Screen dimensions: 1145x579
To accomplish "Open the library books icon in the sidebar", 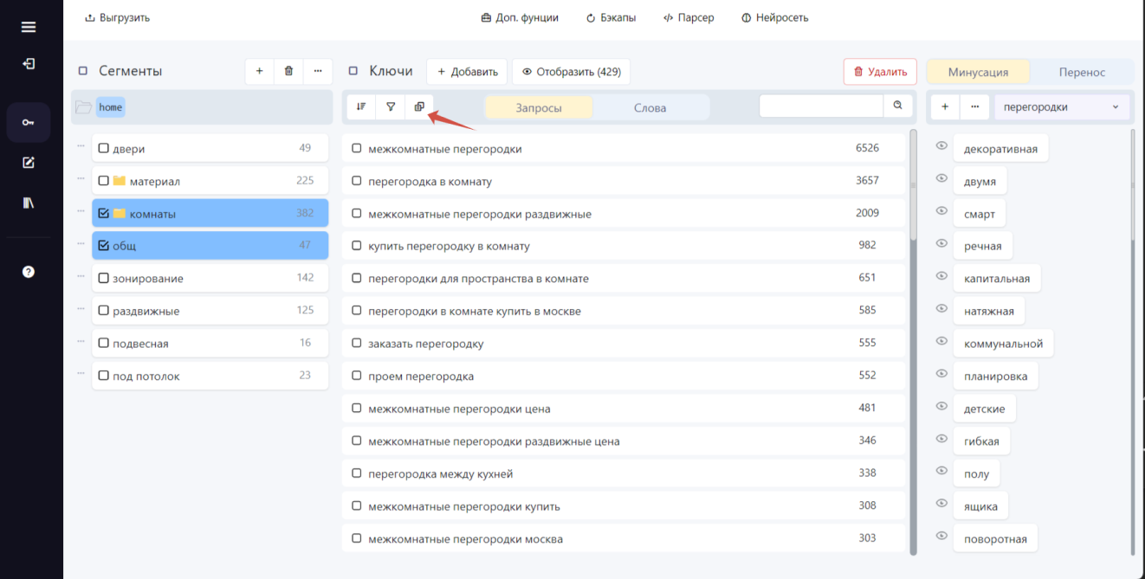I will (29, 203).
